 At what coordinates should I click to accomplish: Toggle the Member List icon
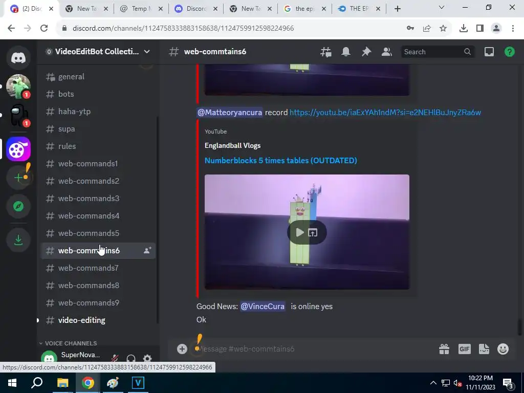(387, 52)
